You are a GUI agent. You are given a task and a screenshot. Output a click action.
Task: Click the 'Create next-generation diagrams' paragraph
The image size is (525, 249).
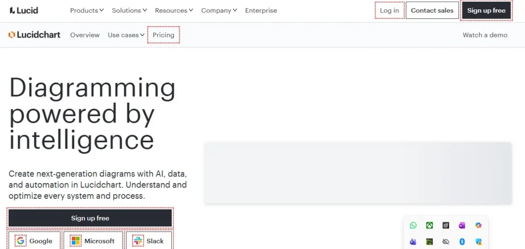click(98, 185)
